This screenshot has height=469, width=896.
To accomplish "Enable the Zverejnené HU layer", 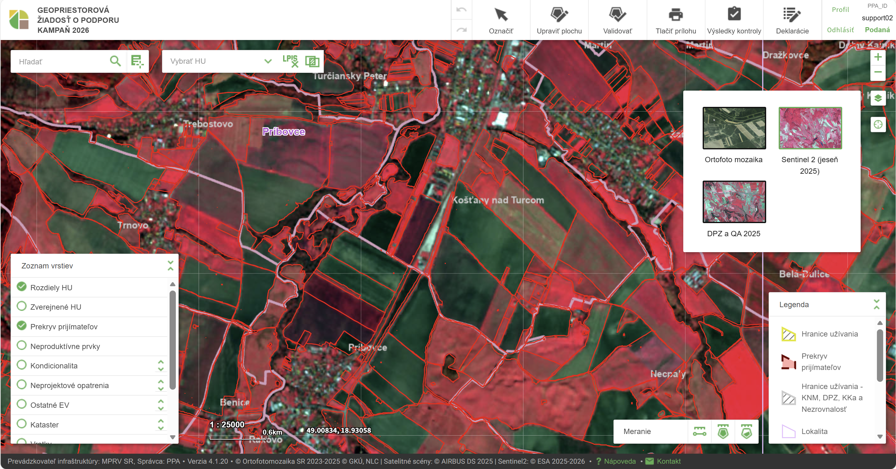I will pyautogui.click(x=22, y=307).
